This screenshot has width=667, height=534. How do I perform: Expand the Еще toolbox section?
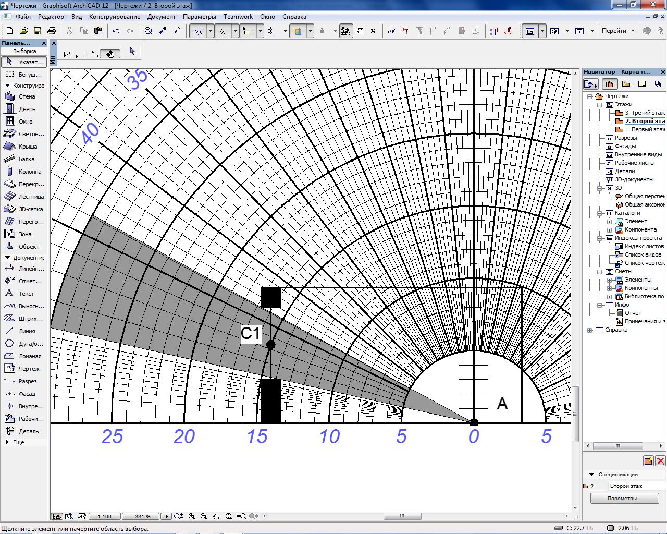(x=7, y=442)
